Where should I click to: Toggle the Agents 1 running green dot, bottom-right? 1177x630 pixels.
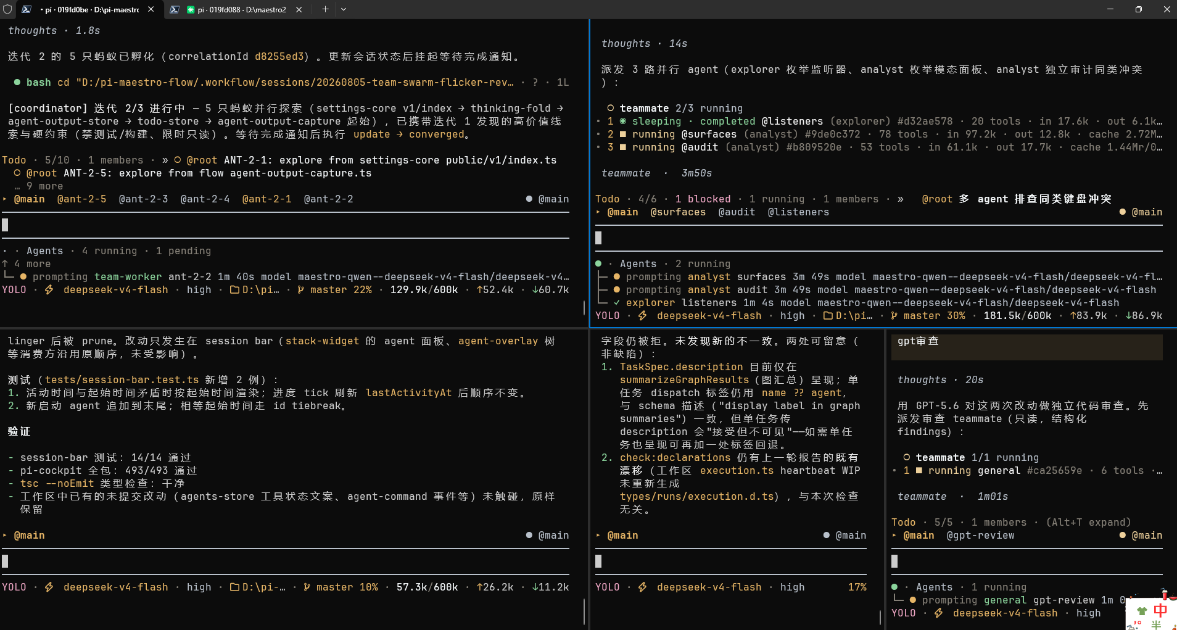pyautogui.click(x=894, y=587)
